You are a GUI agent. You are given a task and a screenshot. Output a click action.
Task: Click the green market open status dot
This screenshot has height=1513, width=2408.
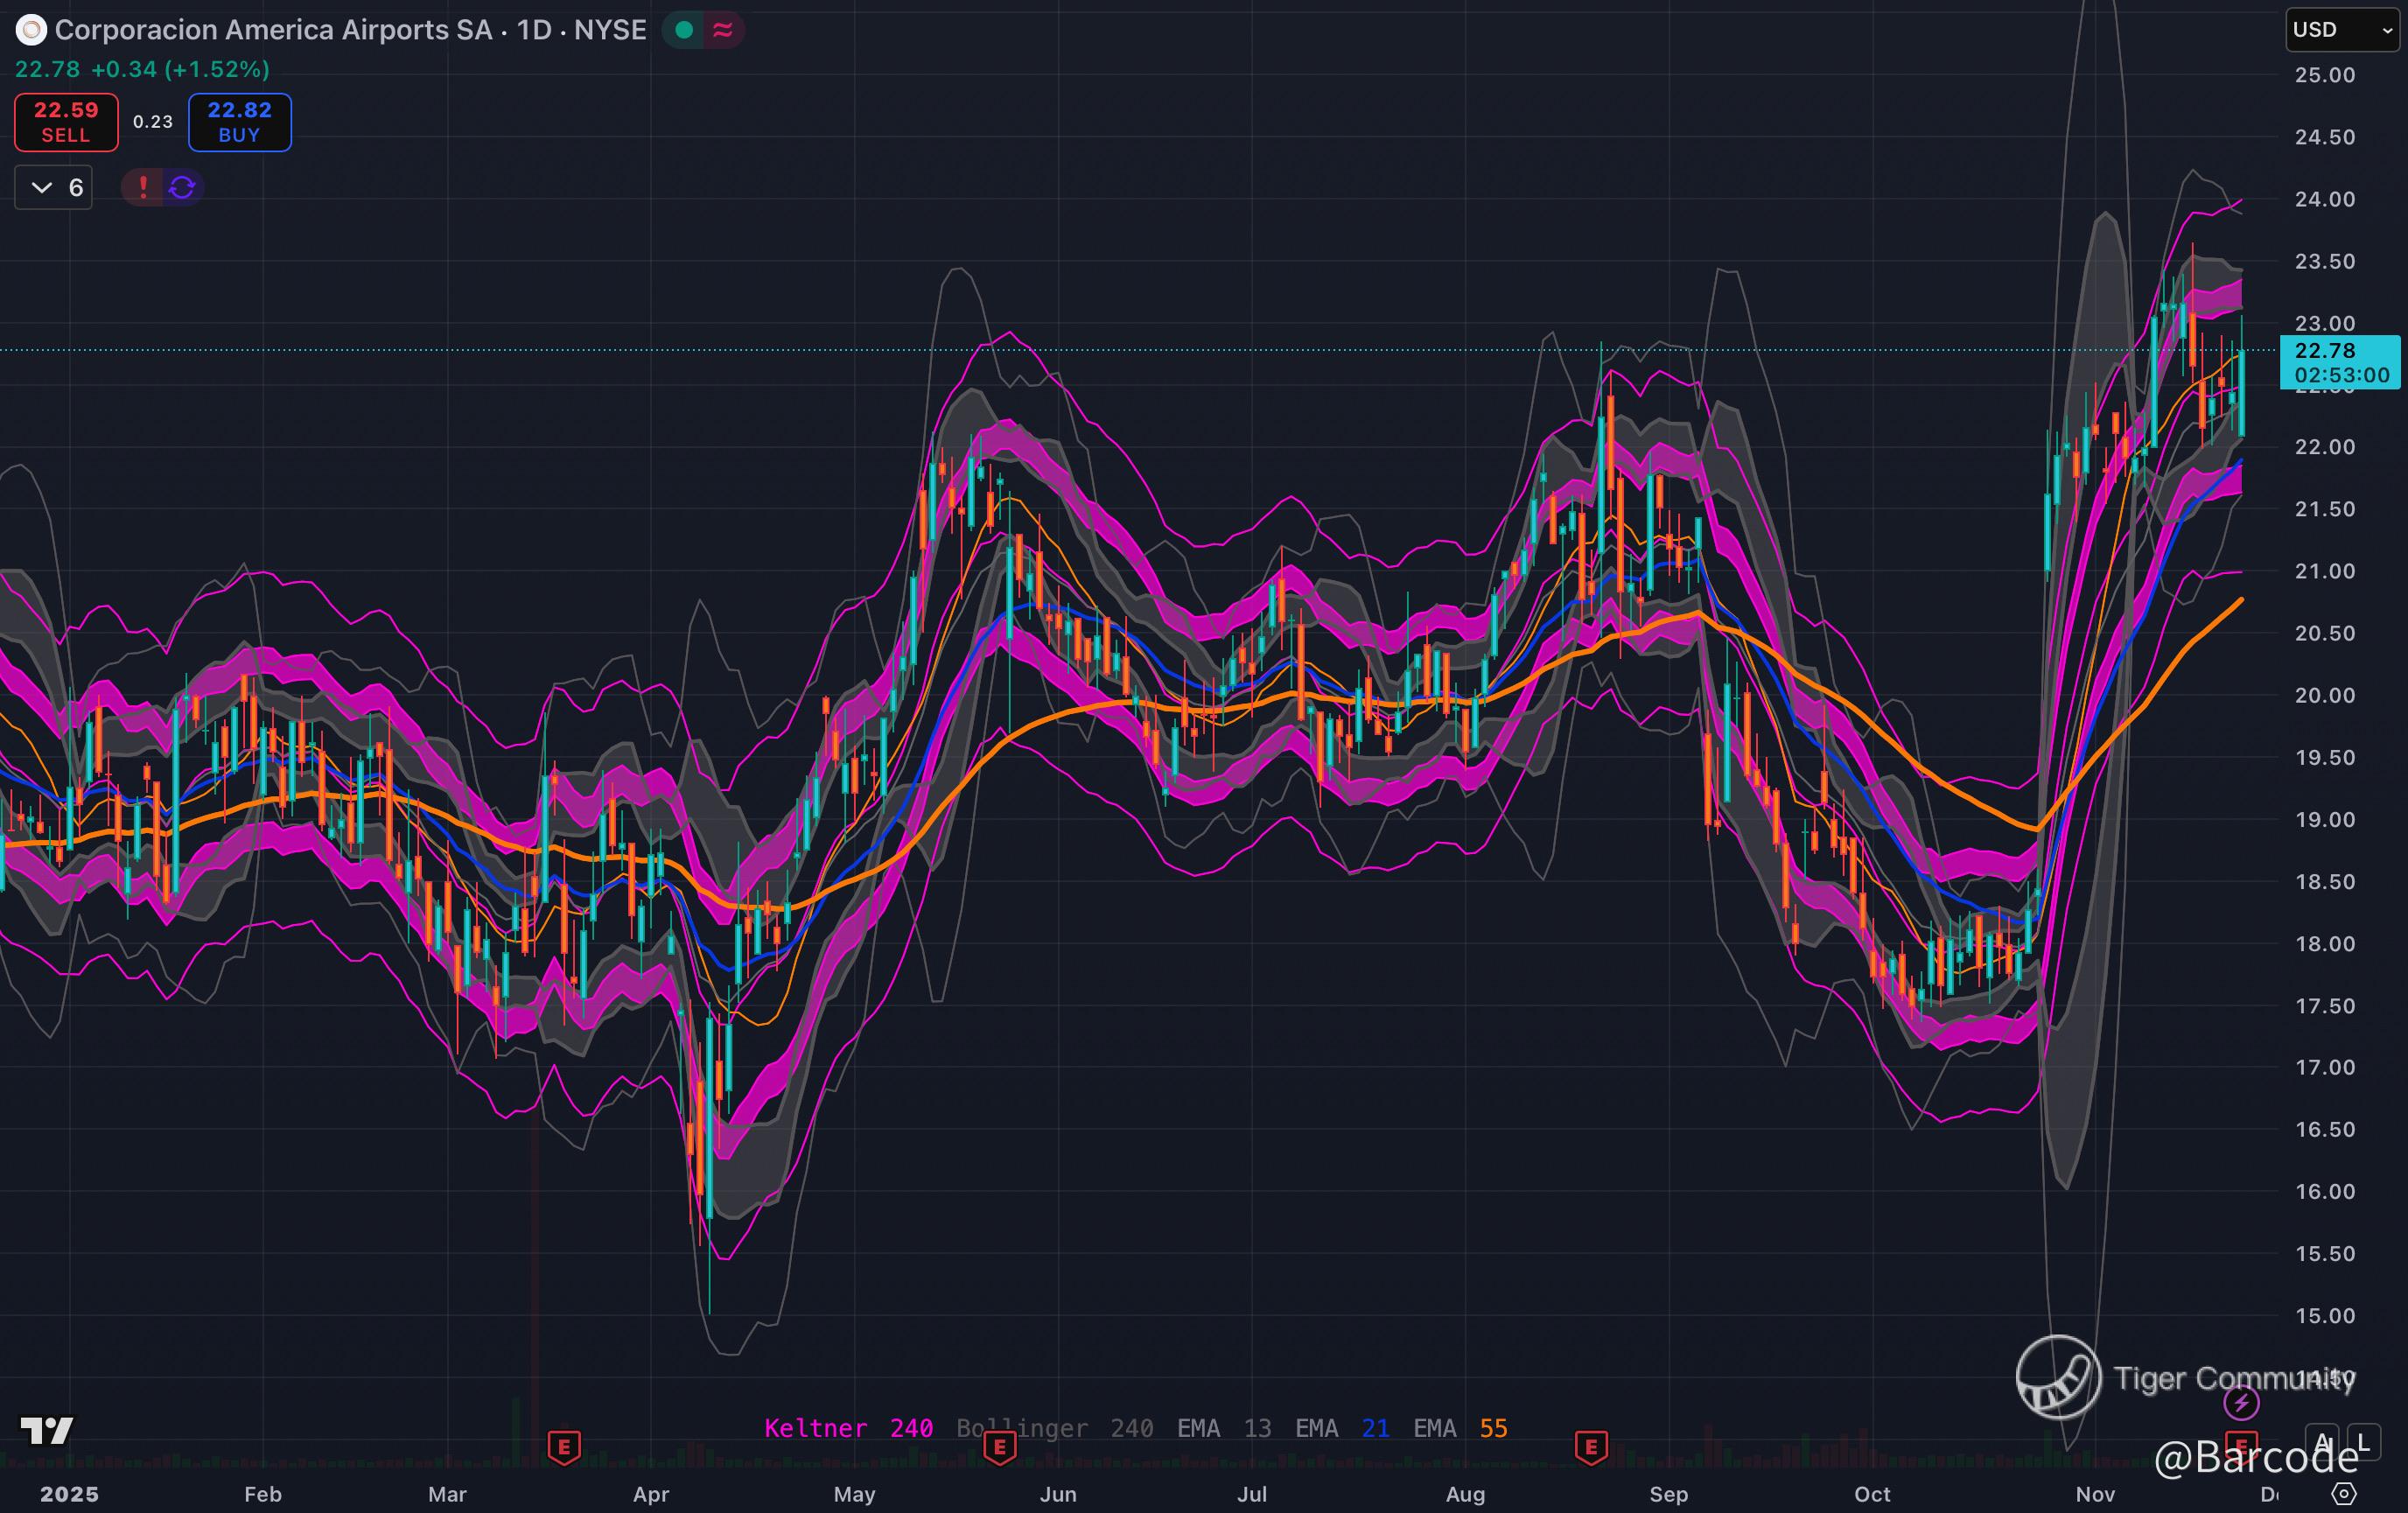684,30
